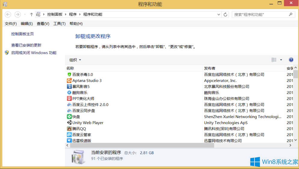Minimize the 程序和功能 window

271,3
